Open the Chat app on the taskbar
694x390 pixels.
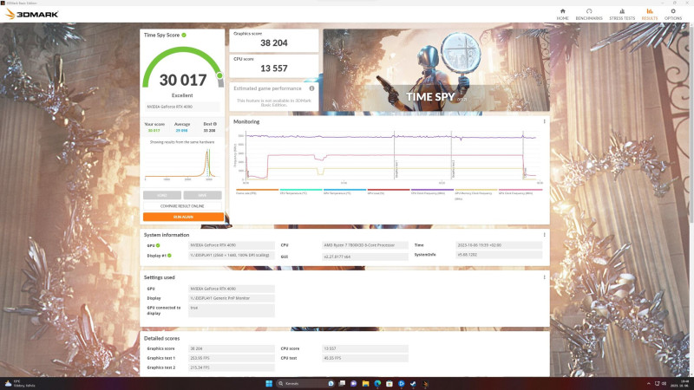pyautogui.click(x=354, y=383)
